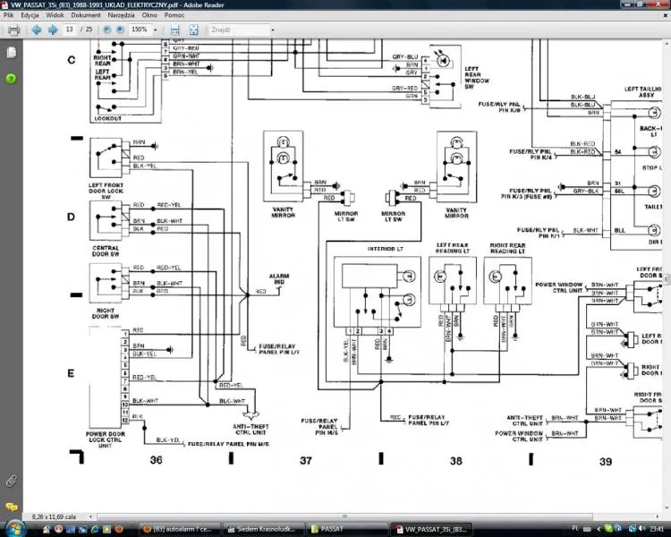Open the Dokument menu
The height and width of the screenshot is (537, 671).
pos(85,16)
